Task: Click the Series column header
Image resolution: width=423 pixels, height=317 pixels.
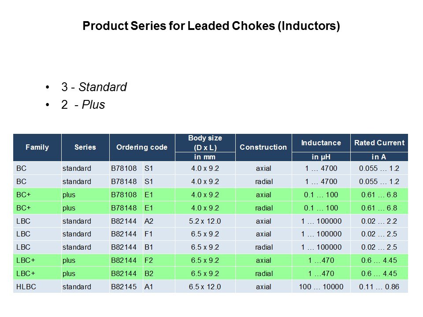Action: (x=85, y=147)
